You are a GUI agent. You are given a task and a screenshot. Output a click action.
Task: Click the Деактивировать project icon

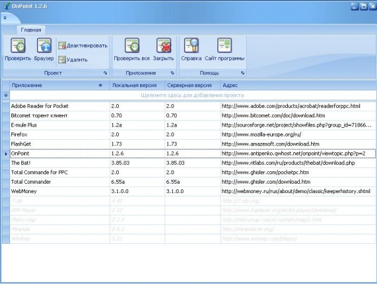click(63, 46)
